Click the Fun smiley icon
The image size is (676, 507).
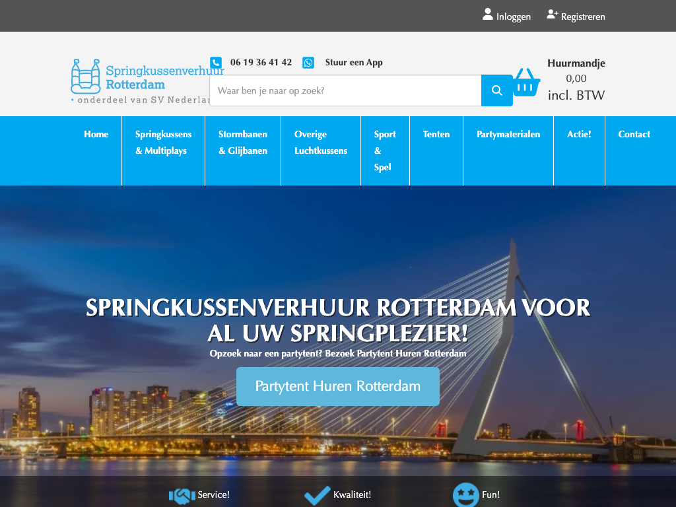465,495
